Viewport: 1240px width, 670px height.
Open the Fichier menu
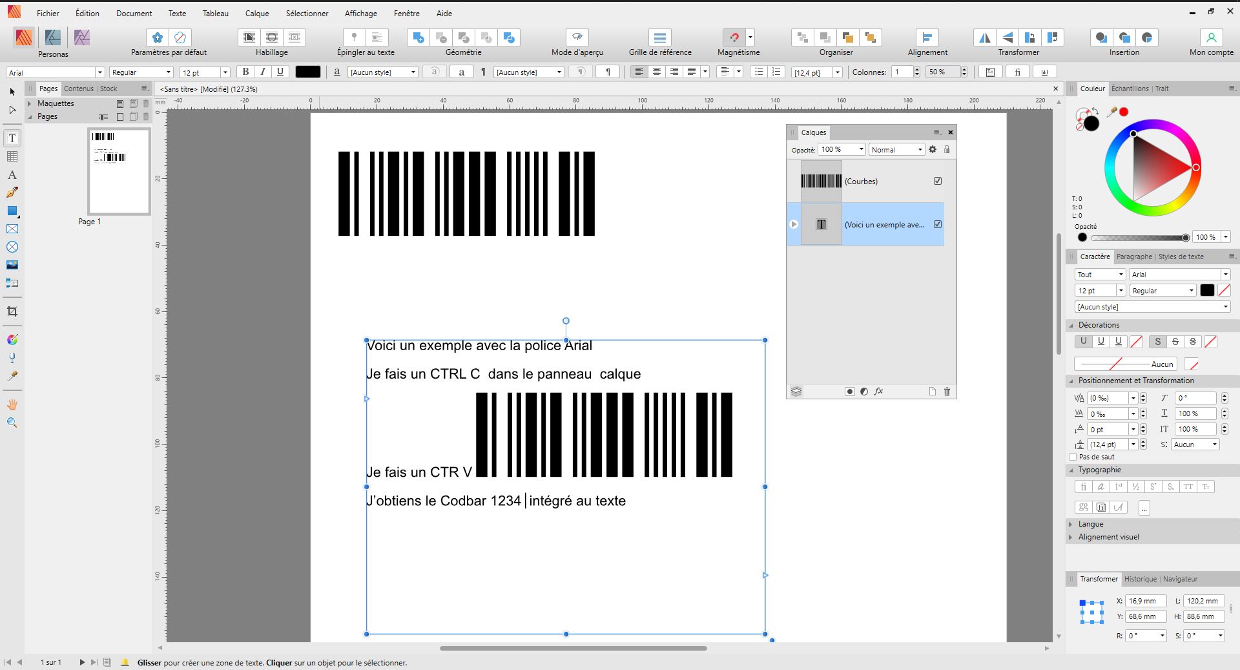(x=48, y=13)
